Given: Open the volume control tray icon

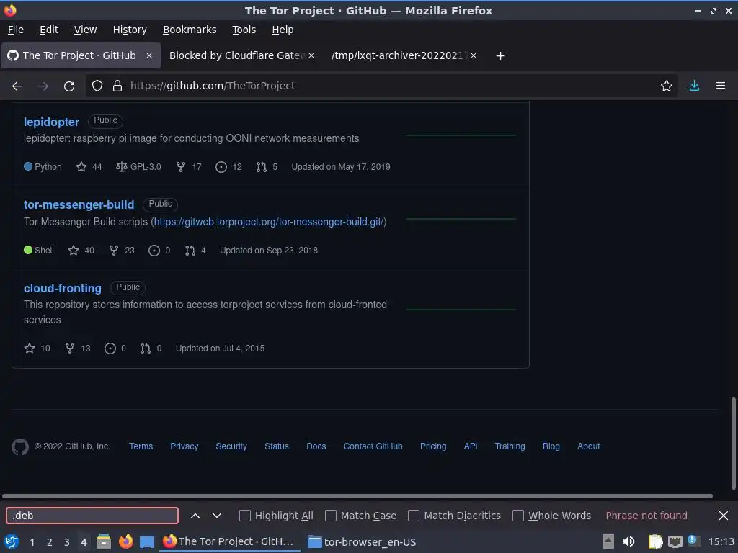Looking at the screenshot, I should point(628,541).
